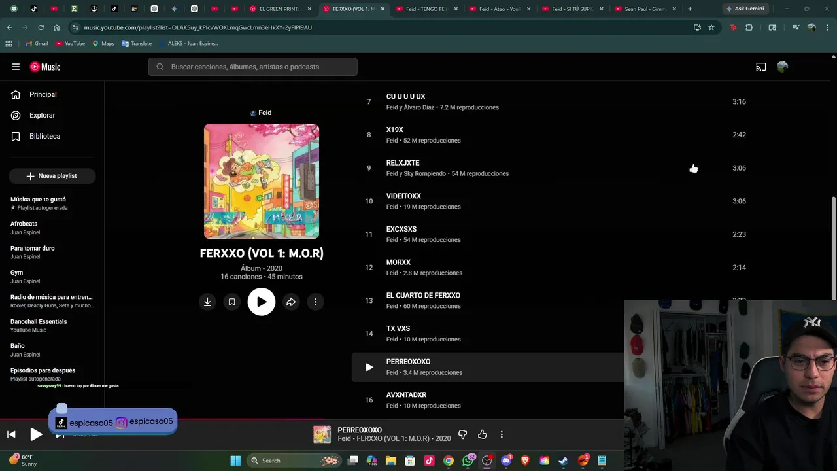Open the account avatar menu
This screenshot has height=471, width=837.
(x=783, y=67)
